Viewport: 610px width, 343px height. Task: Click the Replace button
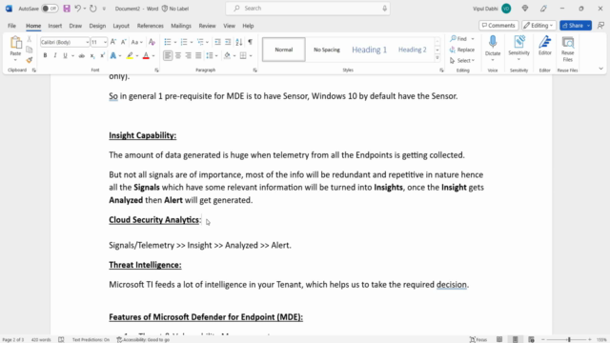pyautogui.click(x=461, y=50)
